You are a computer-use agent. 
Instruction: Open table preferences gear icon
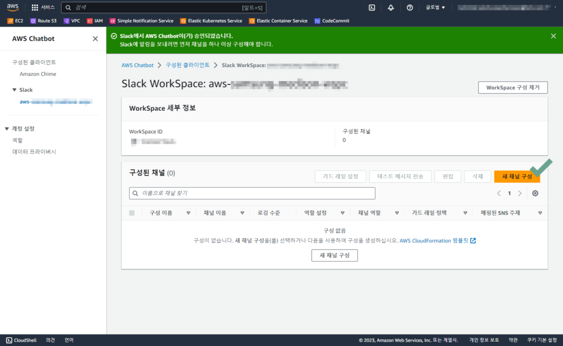(535, 194)
